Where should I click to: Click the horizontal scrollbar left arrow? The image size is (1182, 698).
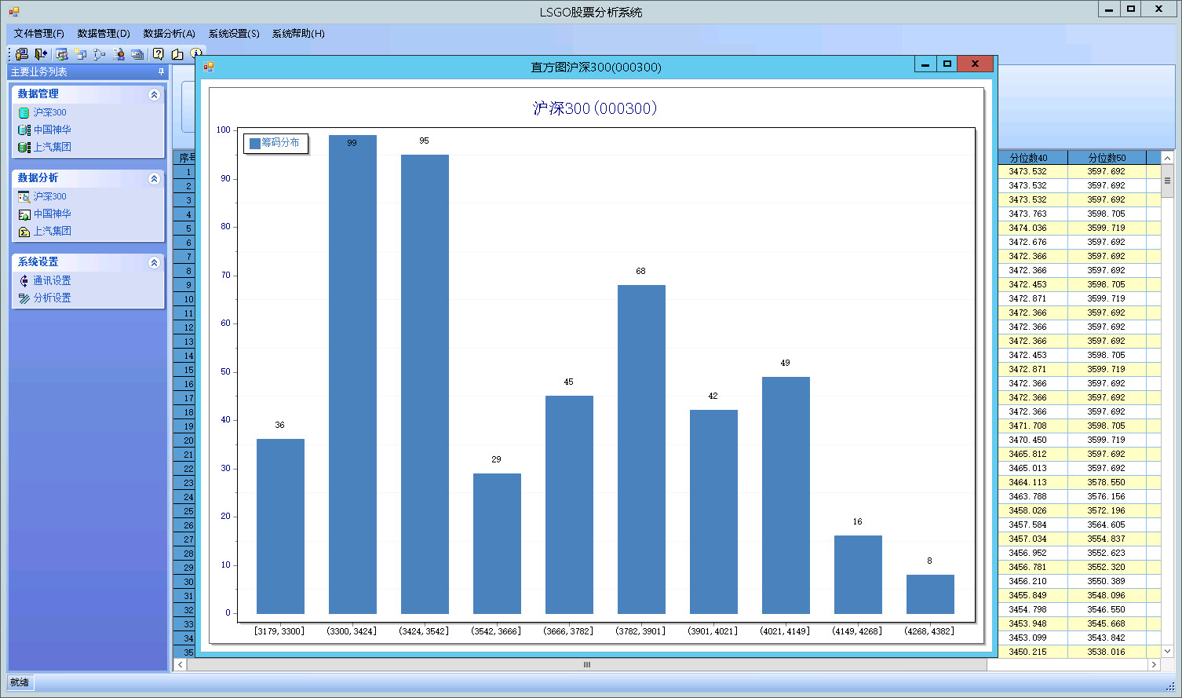pos(180,664)
